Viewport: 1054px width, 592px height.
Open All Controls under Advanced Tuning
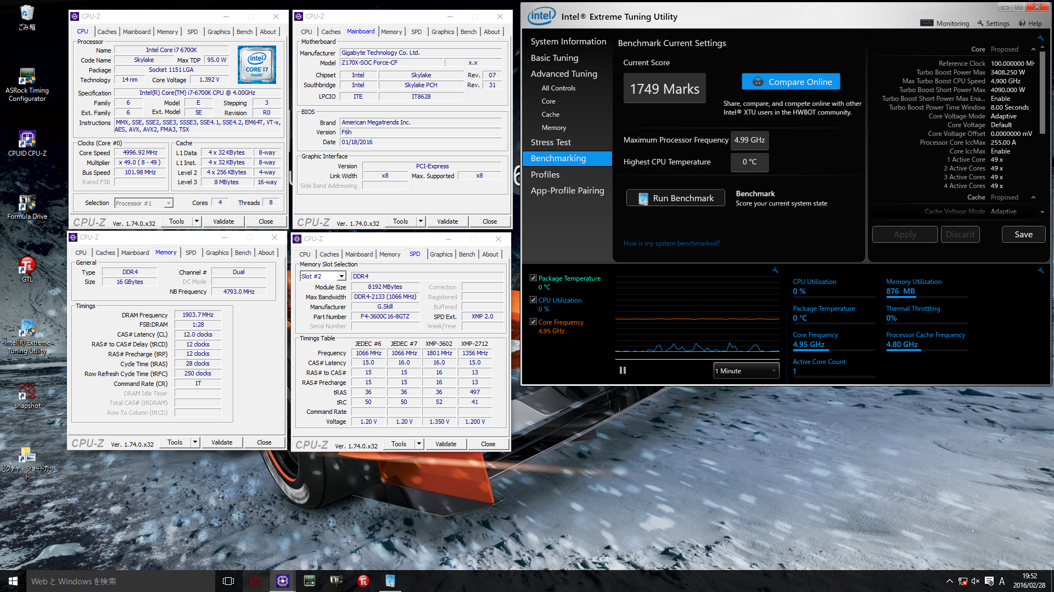(x=558, y=88)
